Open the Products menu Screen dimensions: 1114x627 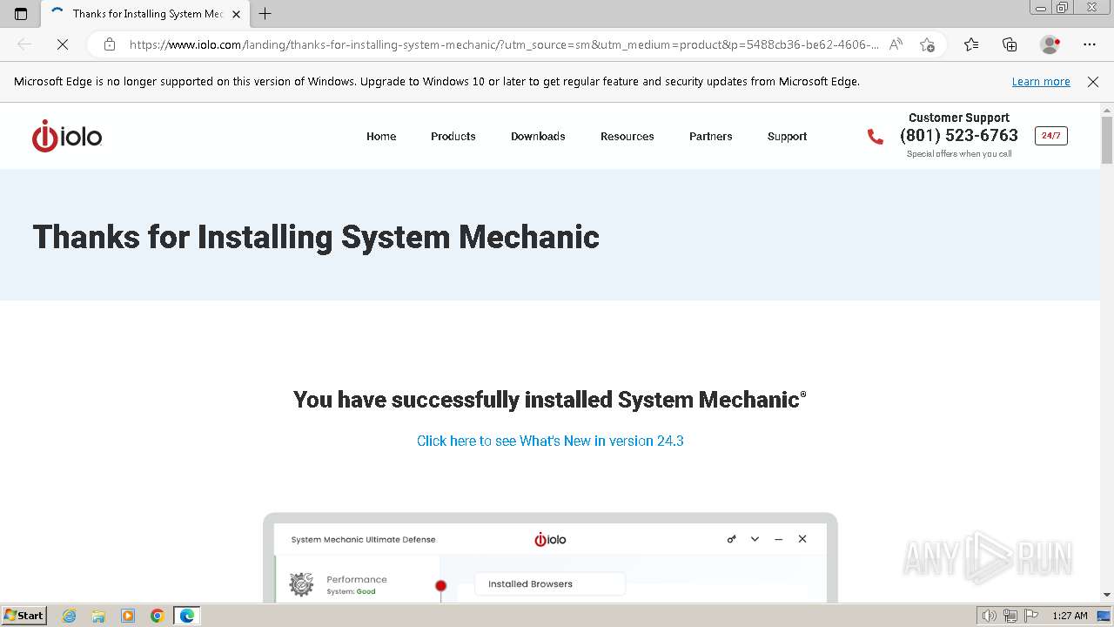click(453, 137)
